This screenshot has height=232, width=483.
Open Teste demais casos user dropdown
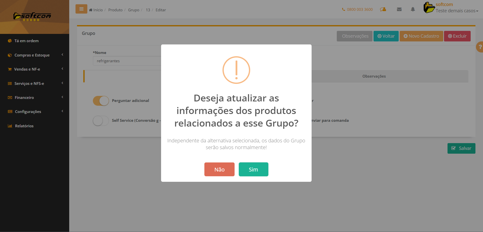(x=457, y=11)
